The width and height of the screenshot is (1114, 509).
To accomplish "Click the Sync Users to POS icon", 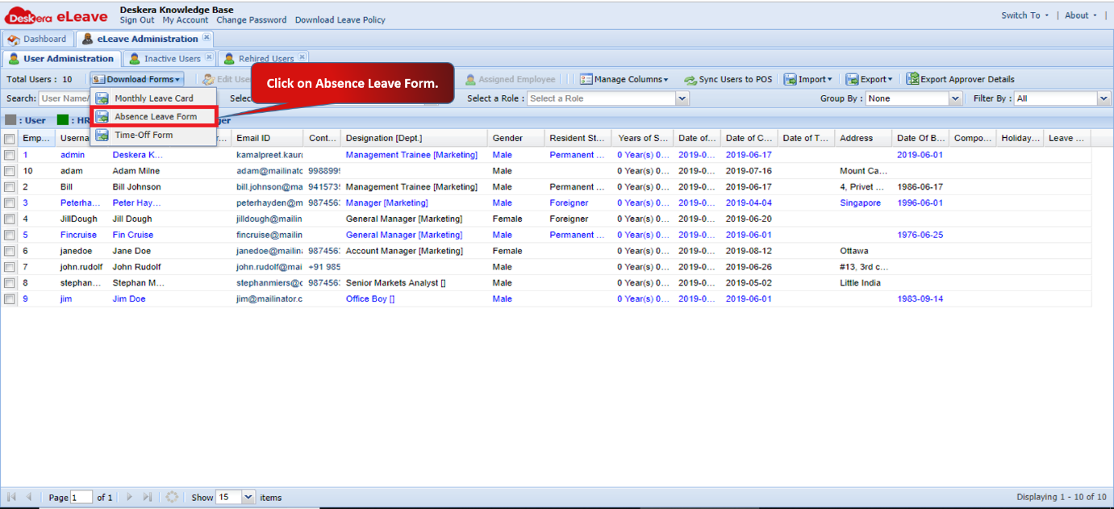I will click(x=691, y=79).
